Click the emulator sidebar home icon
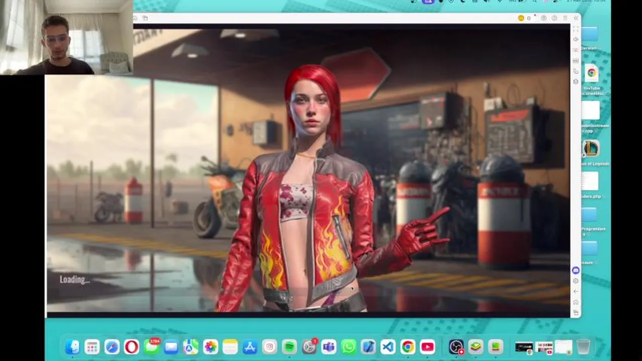This screenshot has height=361, width=642. (576, 302)
